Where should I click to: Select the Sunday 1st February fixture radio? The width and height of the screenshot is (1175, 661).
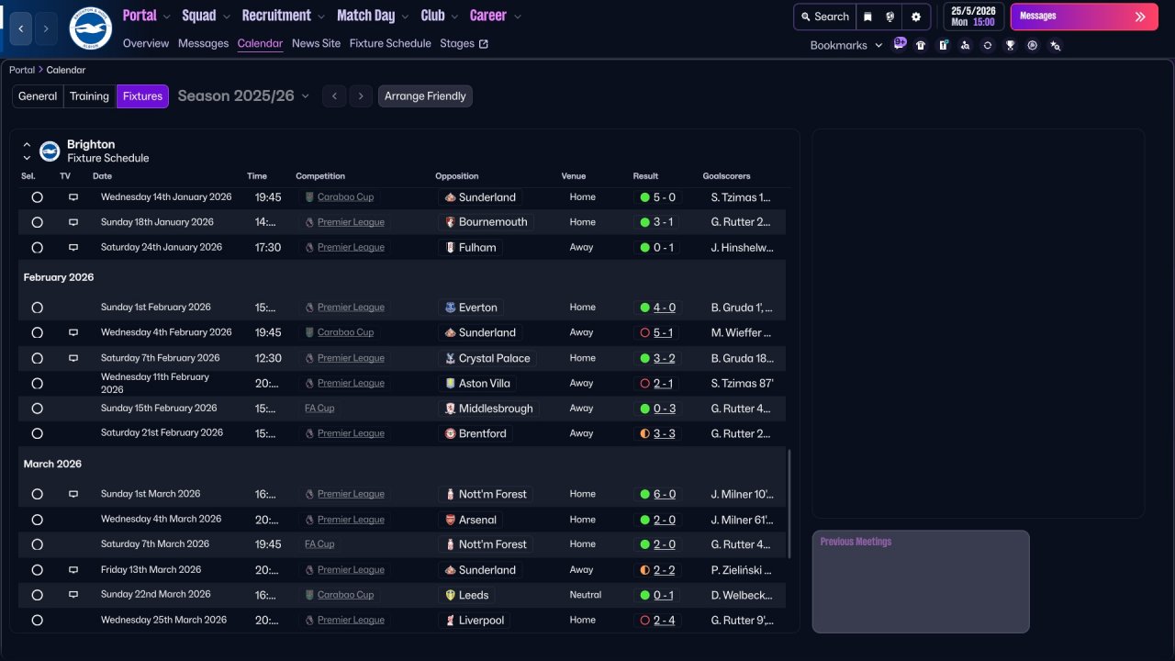(x=37, y=308)
